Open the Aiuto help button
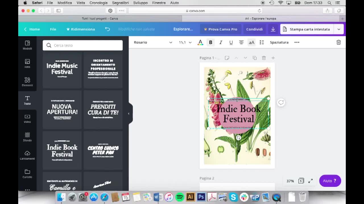The image size is (364, 204). pos(330,181)
